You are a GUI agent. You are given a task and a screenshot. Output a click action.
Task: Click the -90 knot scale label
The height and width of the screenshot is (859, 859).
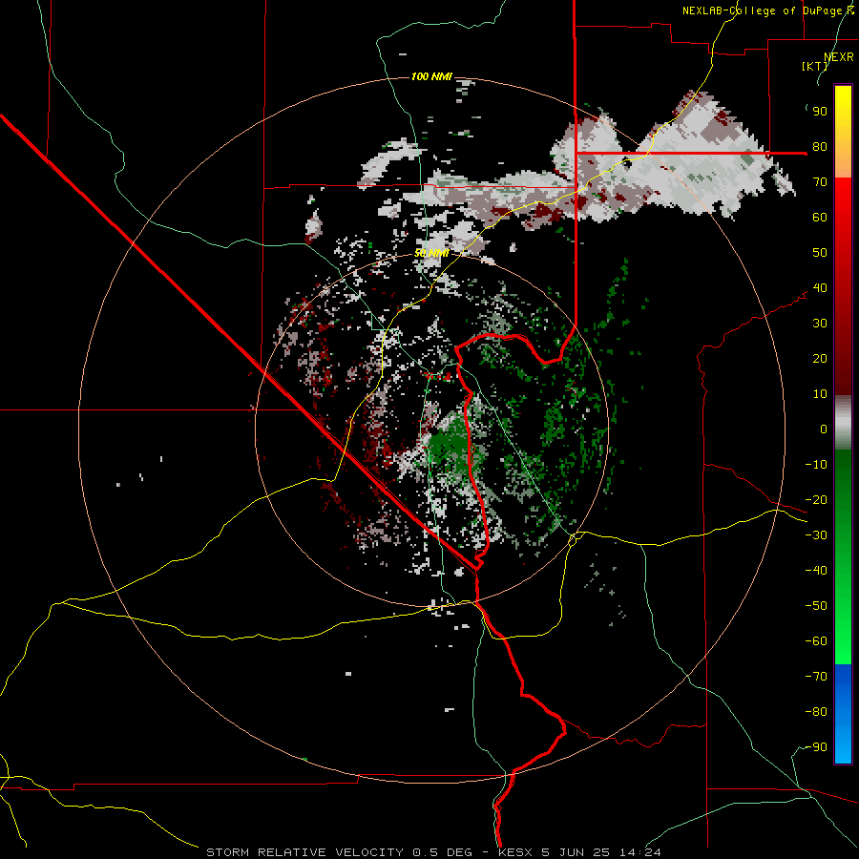point(816,747)
